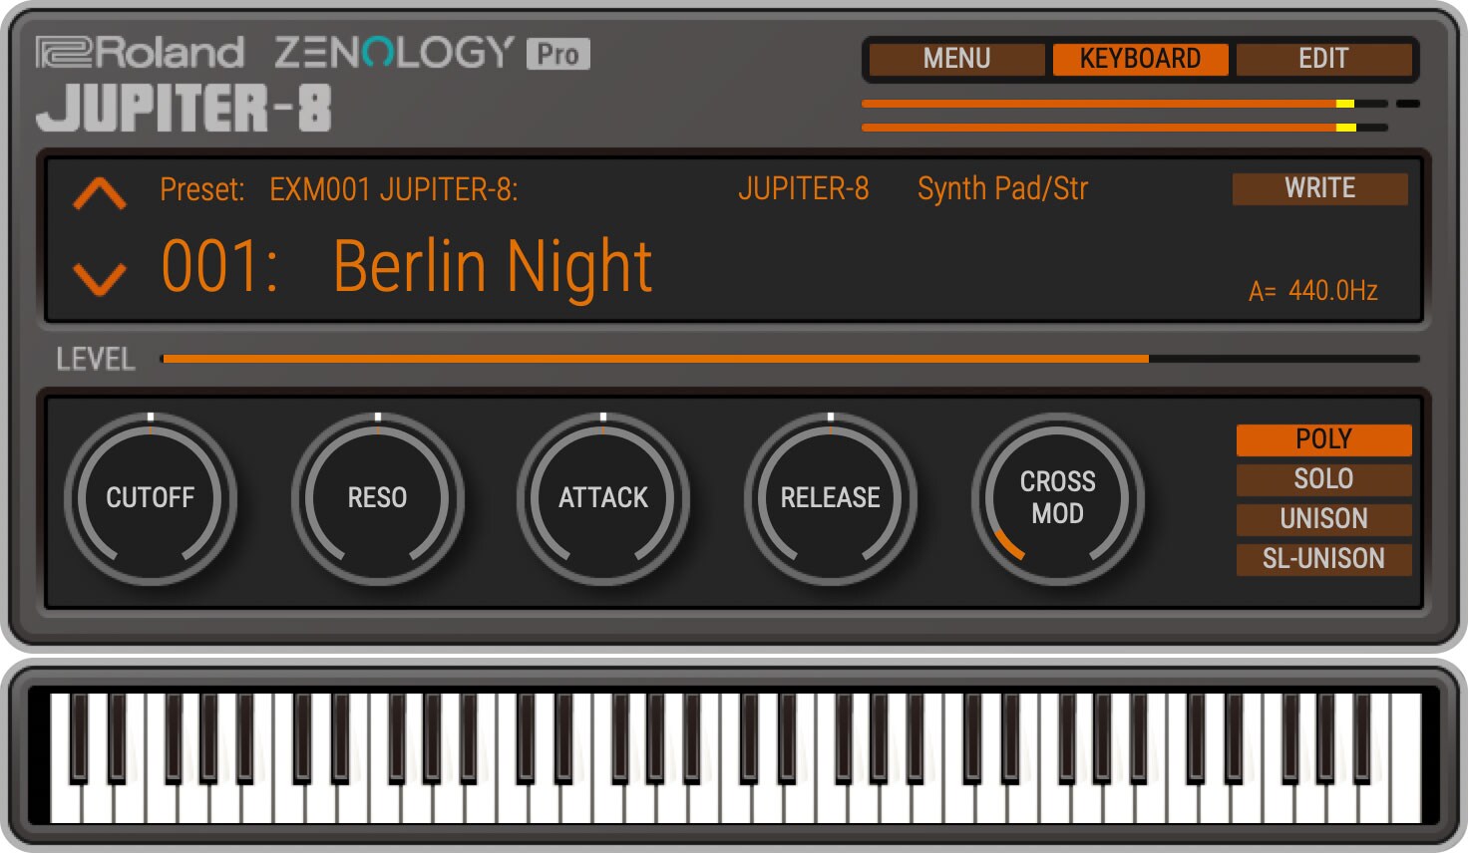Screen dimensions: 1468x853
Task: Click the ATTACK knob
Action: (603, 497)
